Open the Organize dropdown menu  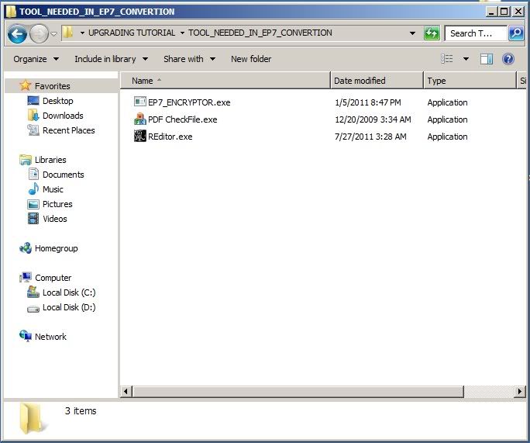(36, 59)
